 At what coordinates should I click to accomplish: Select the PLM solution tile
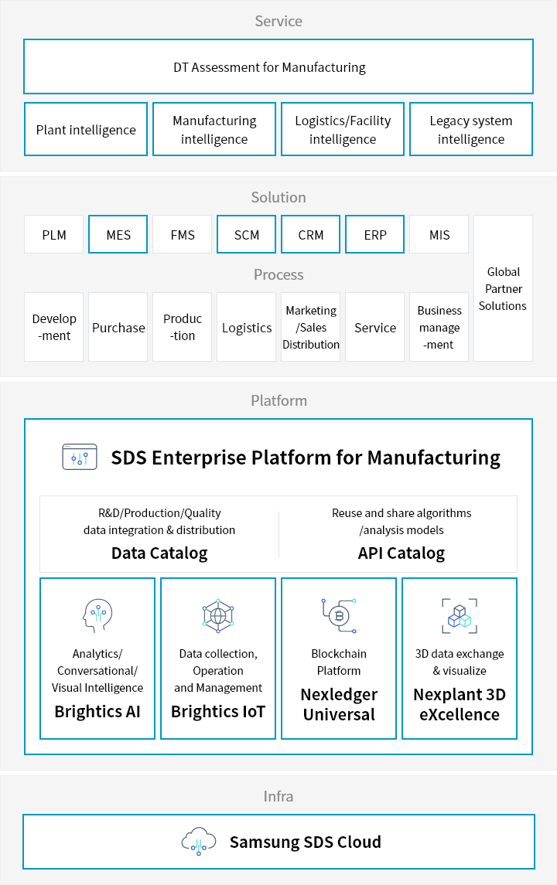click(x=53, y=234)
